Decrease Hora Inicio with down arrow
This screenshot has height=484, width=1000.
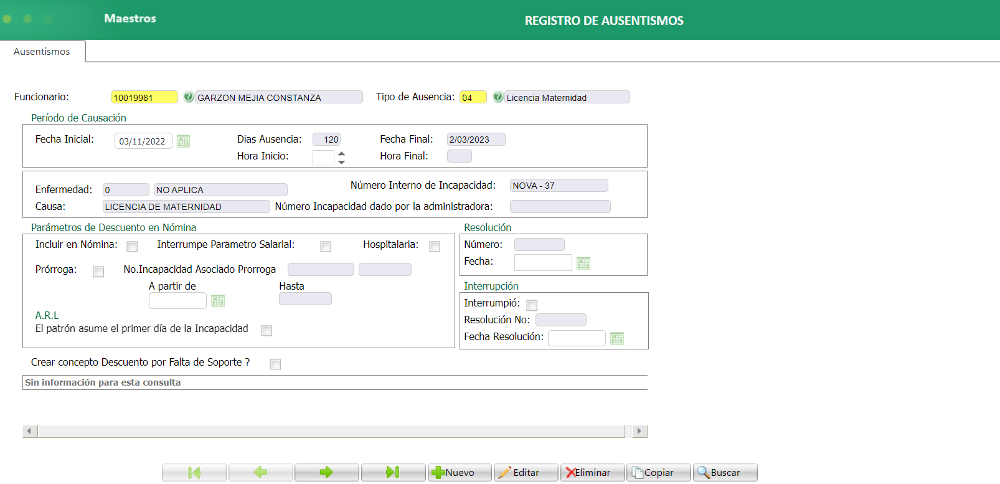click(341, 162)
